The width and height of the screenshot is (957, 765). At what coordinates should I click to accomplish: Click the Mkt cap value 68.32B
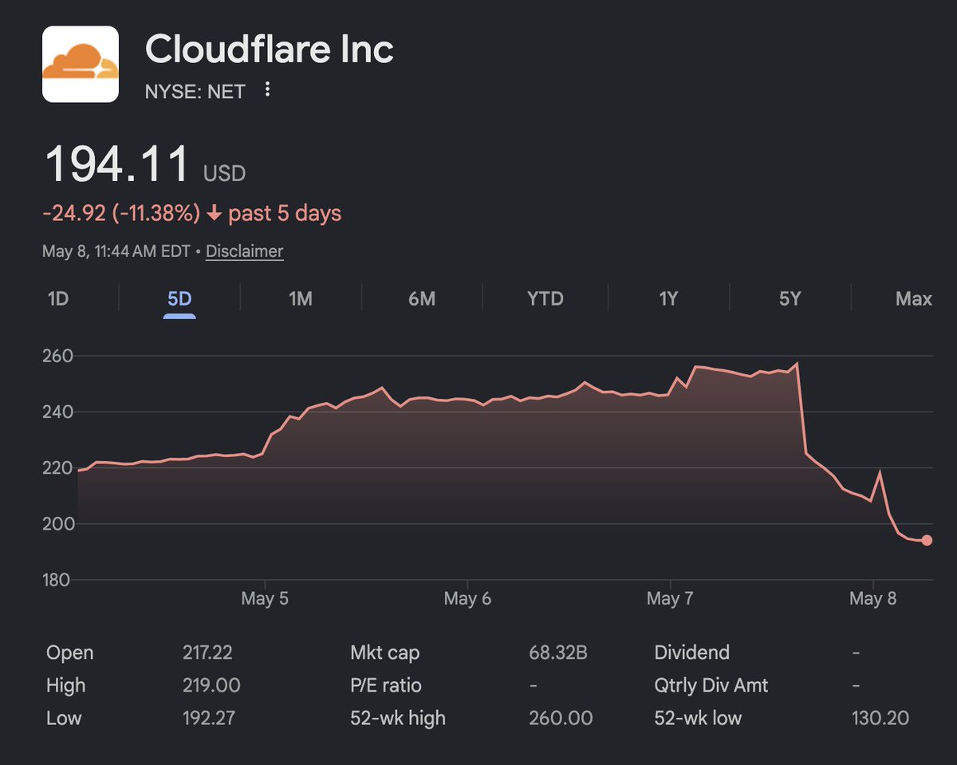click(558, 653)
